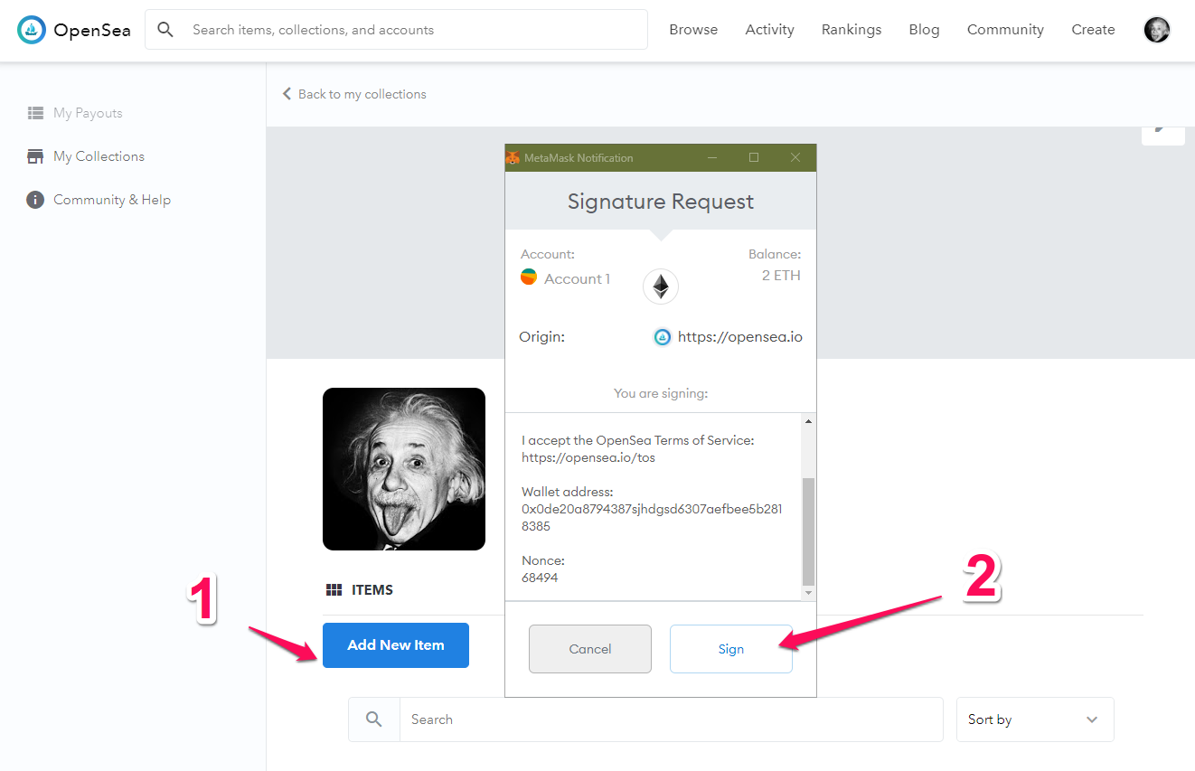The width and height of the screenshot is (1195, 771).
Task: Click the ITEMS grid icon
Action: pyautogui.click(x=334, y=590)
